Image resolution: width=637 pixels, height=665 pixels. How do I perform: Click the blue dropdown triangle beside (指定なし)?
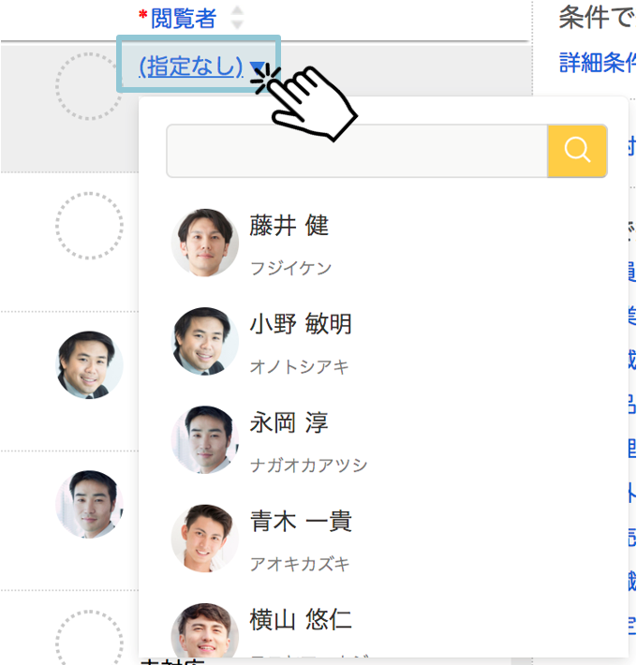click(x=257, y=67)
